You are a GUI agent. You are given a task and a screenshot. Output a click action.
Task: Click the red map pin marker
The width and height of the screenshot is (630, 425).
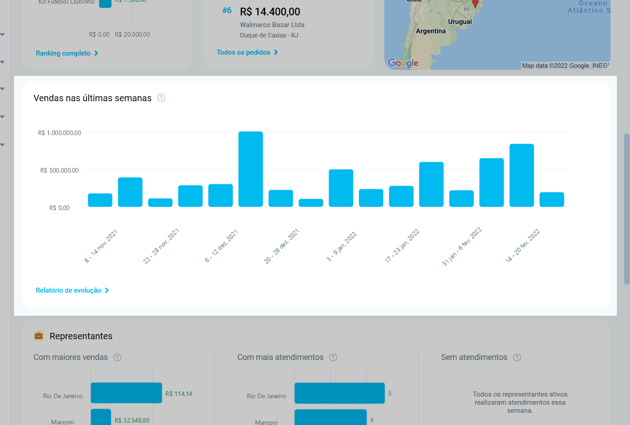pos(475,4)
